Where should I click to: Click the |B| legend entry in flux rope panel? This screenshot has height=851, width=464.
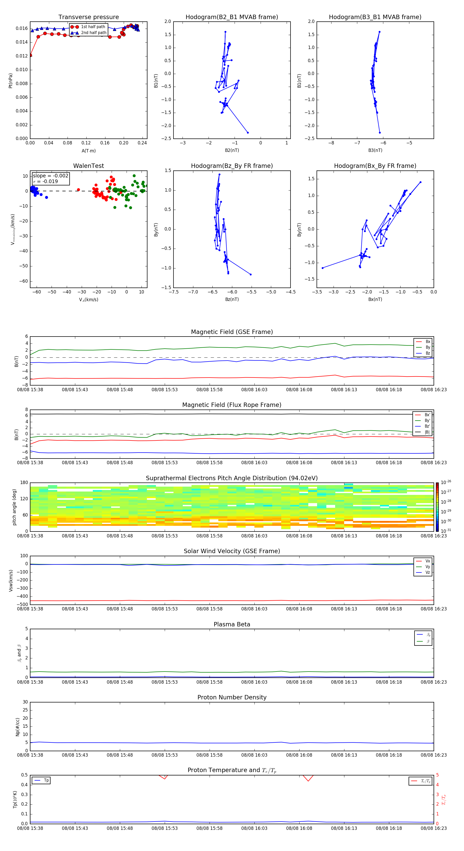click(x=422, y=432)
